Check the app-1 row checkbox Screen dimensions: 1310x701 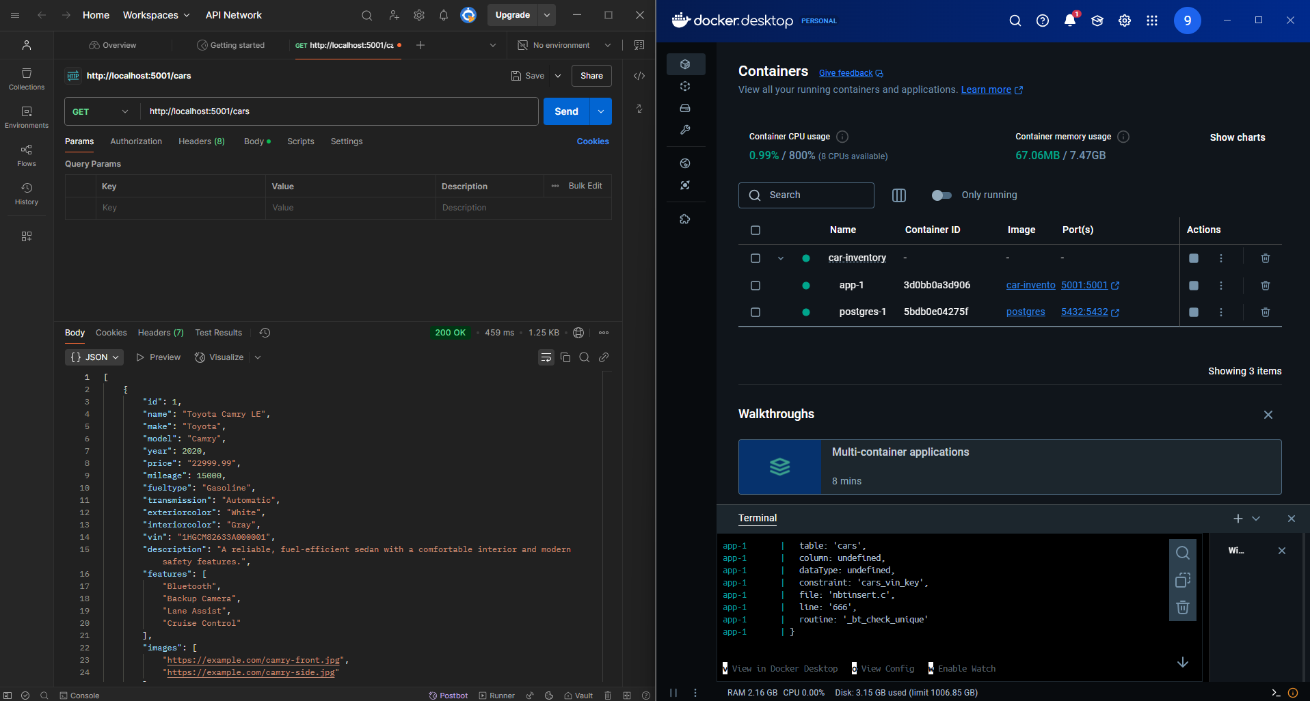pos(756,286)
